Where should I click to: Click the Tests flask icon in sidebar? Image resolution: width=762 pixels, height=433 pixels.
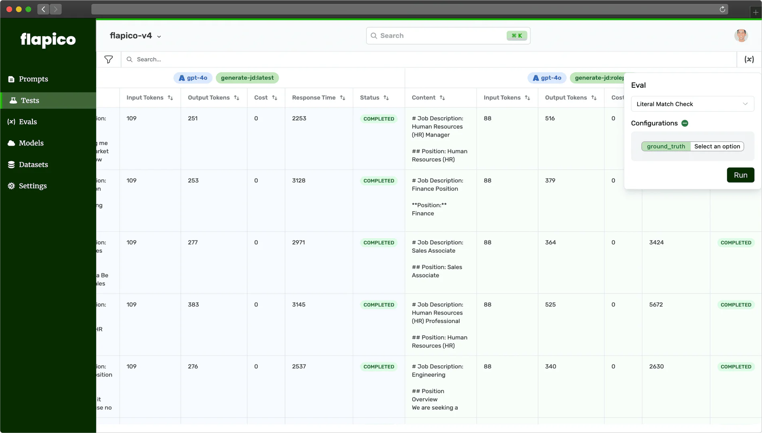click(x=13, y=100)
